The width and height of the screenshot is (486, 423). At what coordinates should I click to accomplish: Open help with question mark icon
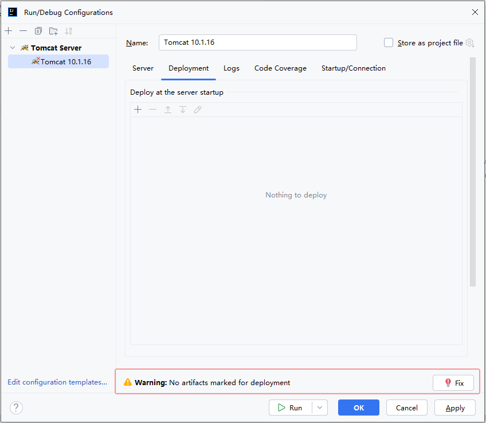point(16,408)
